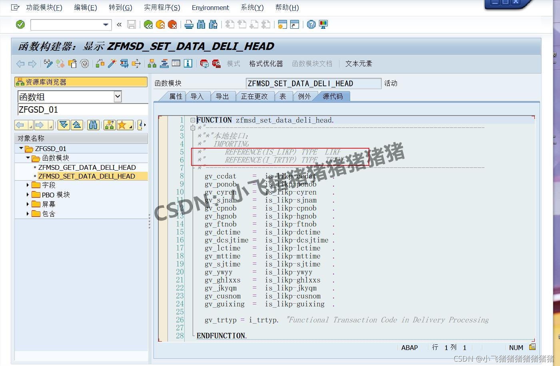Switch to the 属性 tab

tap(175, 96)
